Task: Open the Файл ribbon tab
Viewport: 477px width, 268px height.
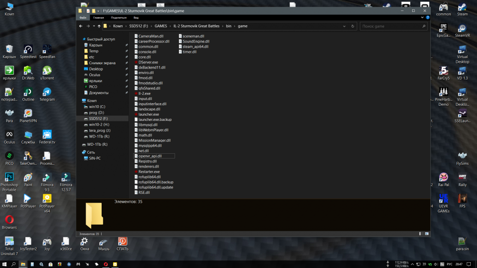Action: pos(83,18)
